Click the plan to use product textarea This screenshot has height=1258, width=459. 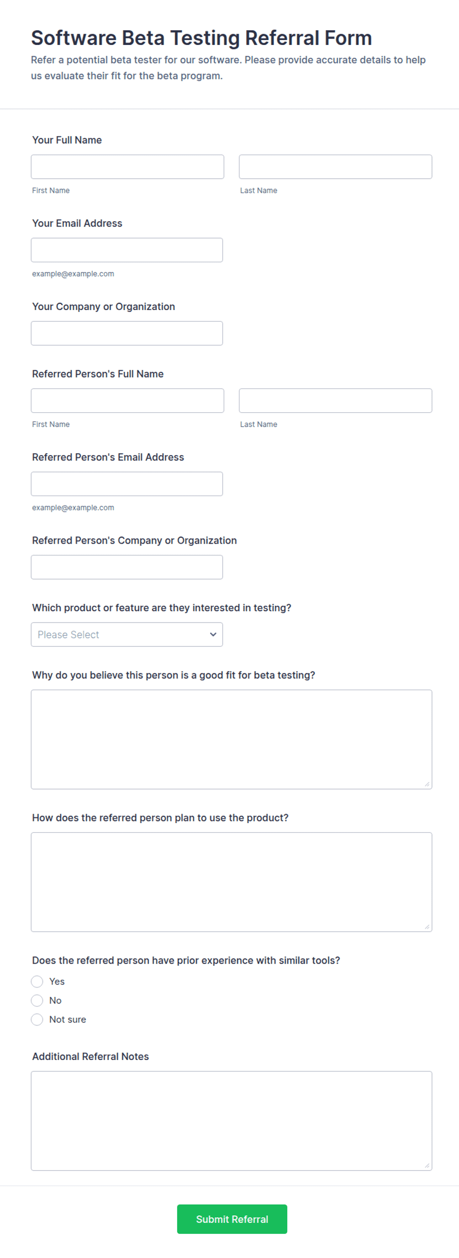tap(231, 882)
